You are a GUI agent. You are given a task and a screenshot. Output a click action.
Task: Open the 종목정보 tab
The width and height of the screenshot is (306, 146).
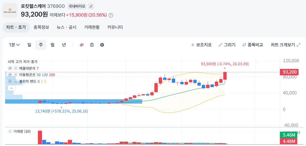pos(41,27)
